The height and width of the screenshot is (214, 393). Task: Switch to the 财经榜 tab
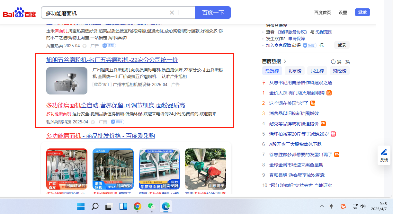pos(340,71)
